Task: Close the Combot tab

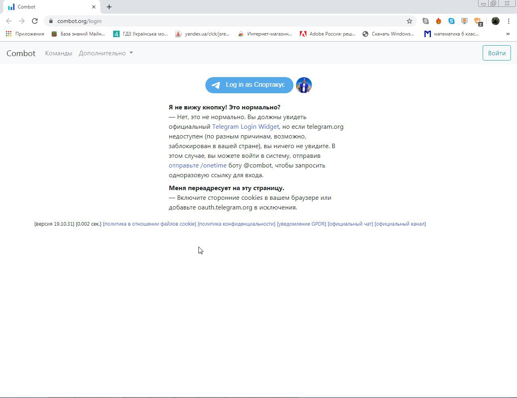Action: point(94,7)
